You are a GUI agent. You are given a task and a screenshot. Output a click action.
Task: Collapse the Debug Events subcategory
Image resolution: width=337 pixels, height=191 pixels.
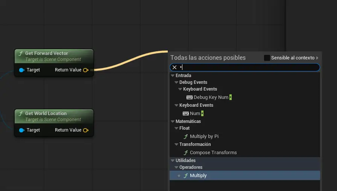tap(176, 82)
